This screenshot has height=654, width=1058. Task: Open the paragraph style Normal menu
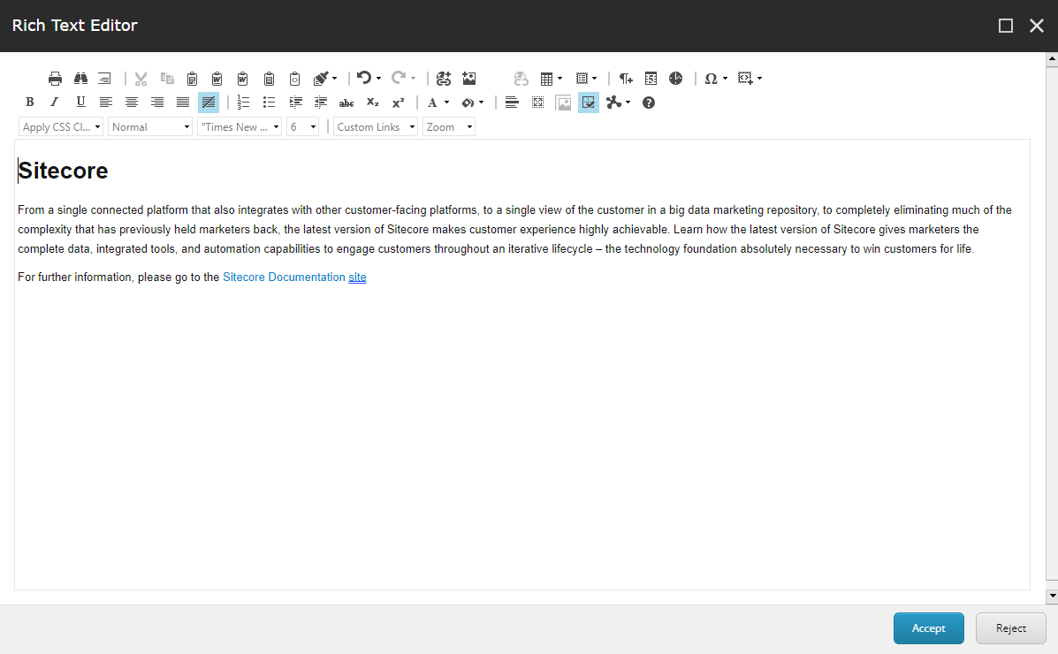tap(149, 126)
